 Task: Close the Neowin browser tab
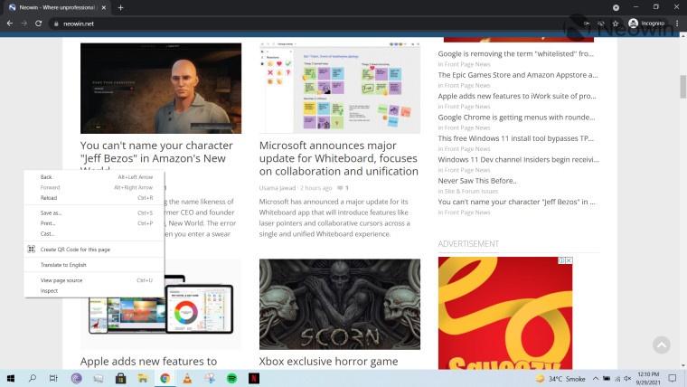pos(104,7)
